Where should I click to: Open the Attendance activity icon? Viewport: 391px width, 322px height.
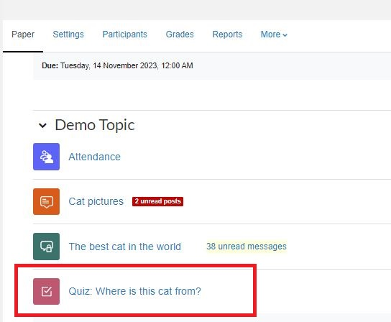[x=47, y=157]
